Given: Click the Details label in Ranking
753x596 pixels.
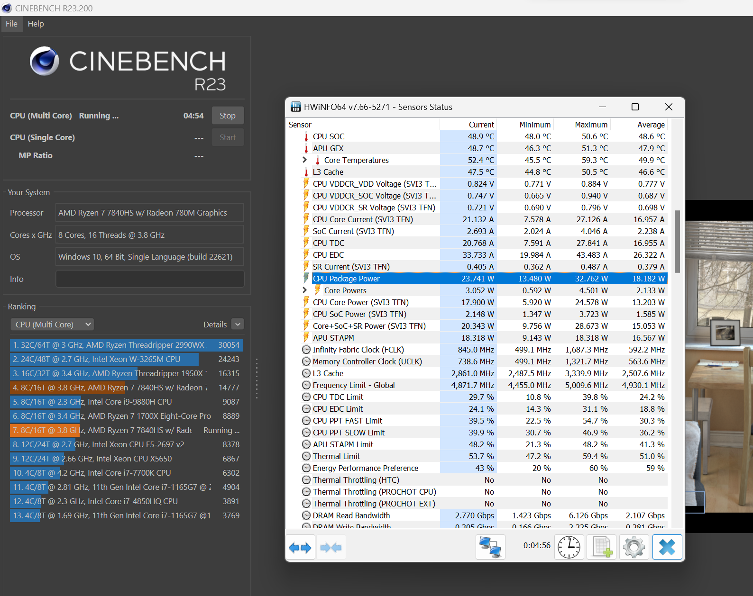Looking at the screenshot, I should pos(215,325).
